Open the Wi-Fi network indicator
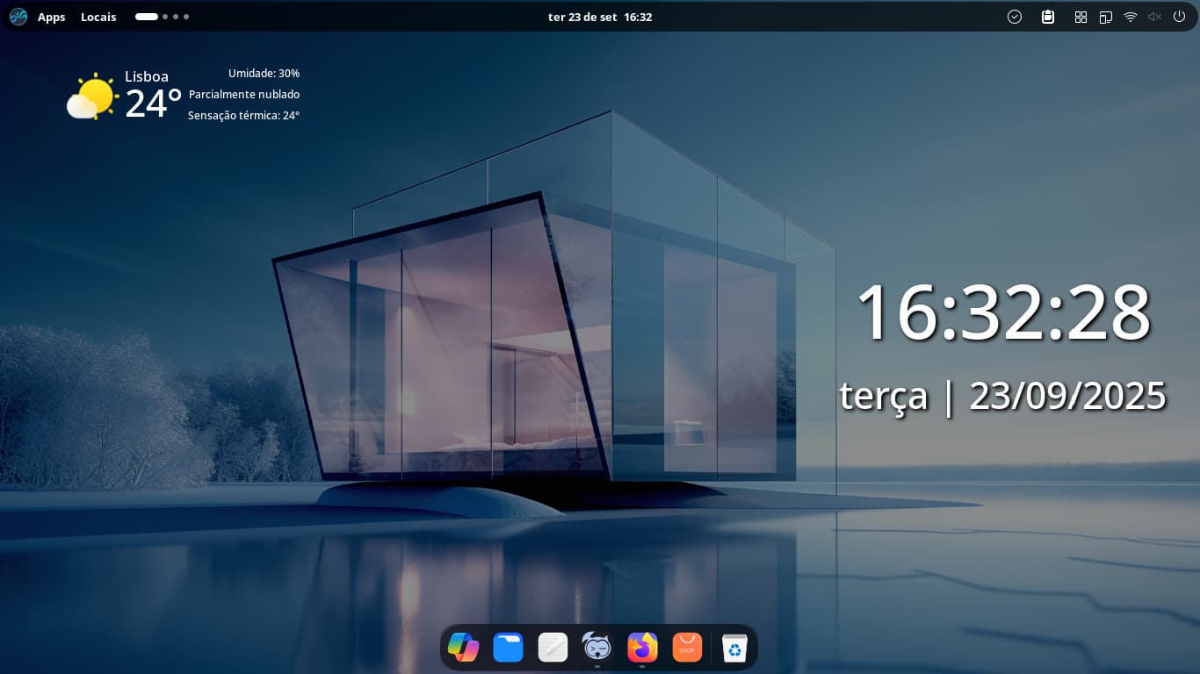Viewport: 1200px width, 674px height. coord(1131,17)
